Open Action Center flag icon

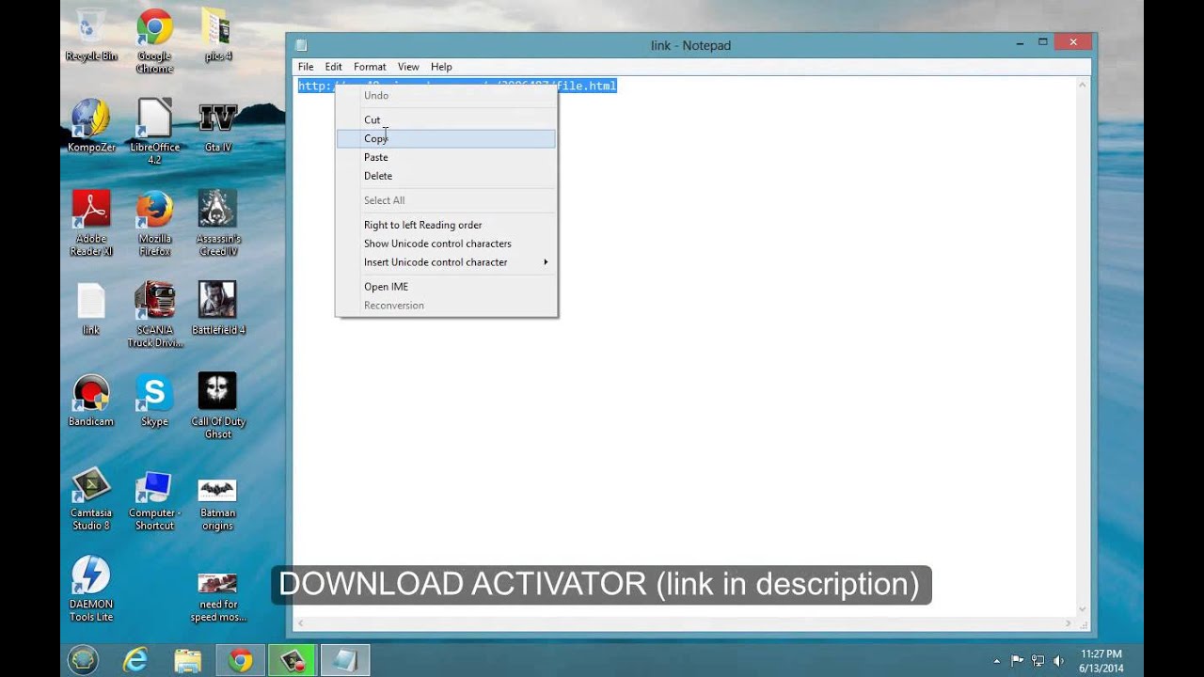pos(1017,661)
